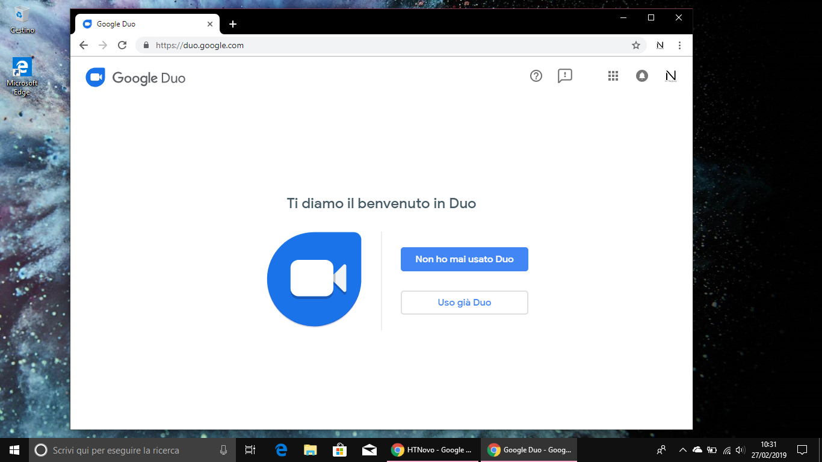The image size is (822, 462).
Task: Open Mail app from taskbar
Action: pyautogui.click(x=369, y=450)
